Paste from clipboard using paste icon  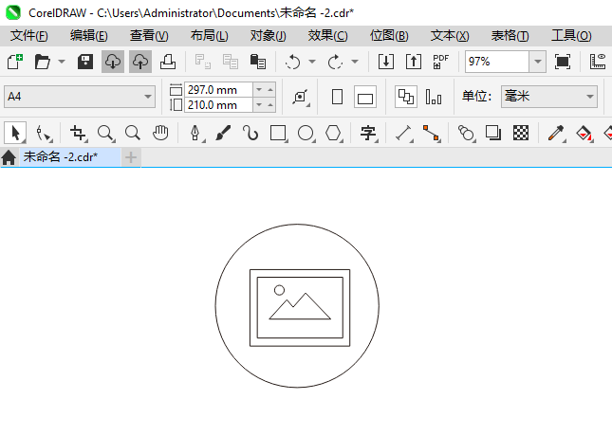click(x=257, y=62)
